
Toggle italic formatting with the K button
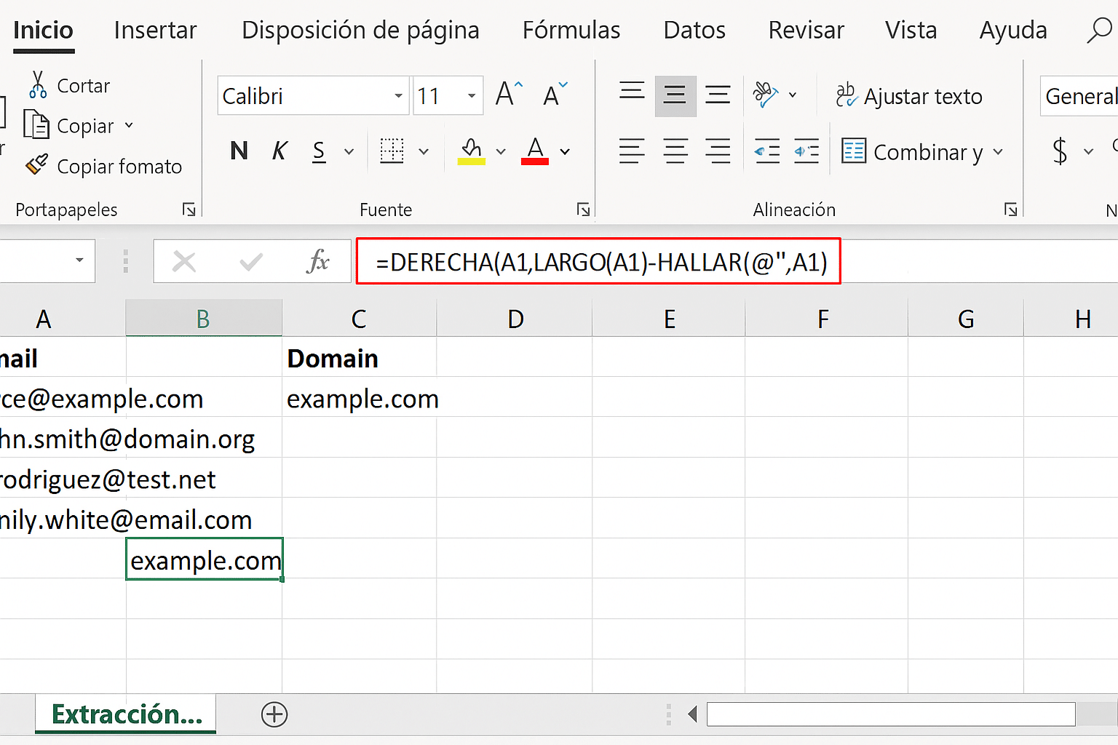pos(279,151)
